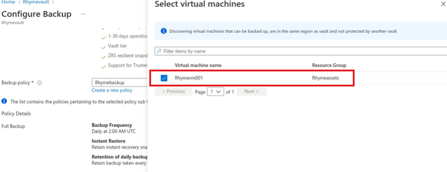Image resolution: width=447 pixels, height=172 pixels.
Task: Click the Next page button
Action: 251,91
